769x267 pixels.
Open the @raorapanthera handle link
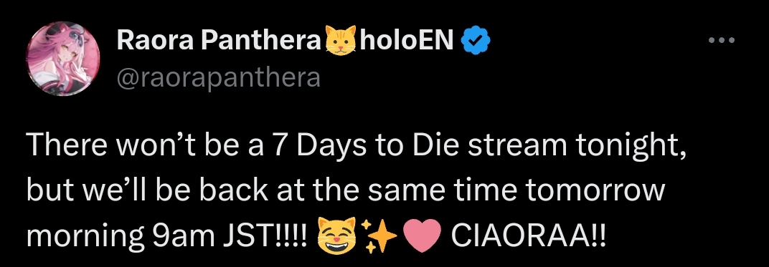coord(218,77)
